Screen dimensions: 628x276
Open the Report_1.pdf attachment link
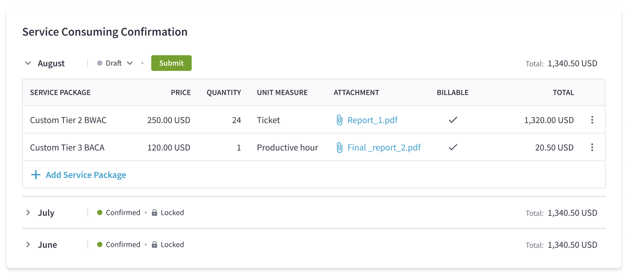pos(372,120)
